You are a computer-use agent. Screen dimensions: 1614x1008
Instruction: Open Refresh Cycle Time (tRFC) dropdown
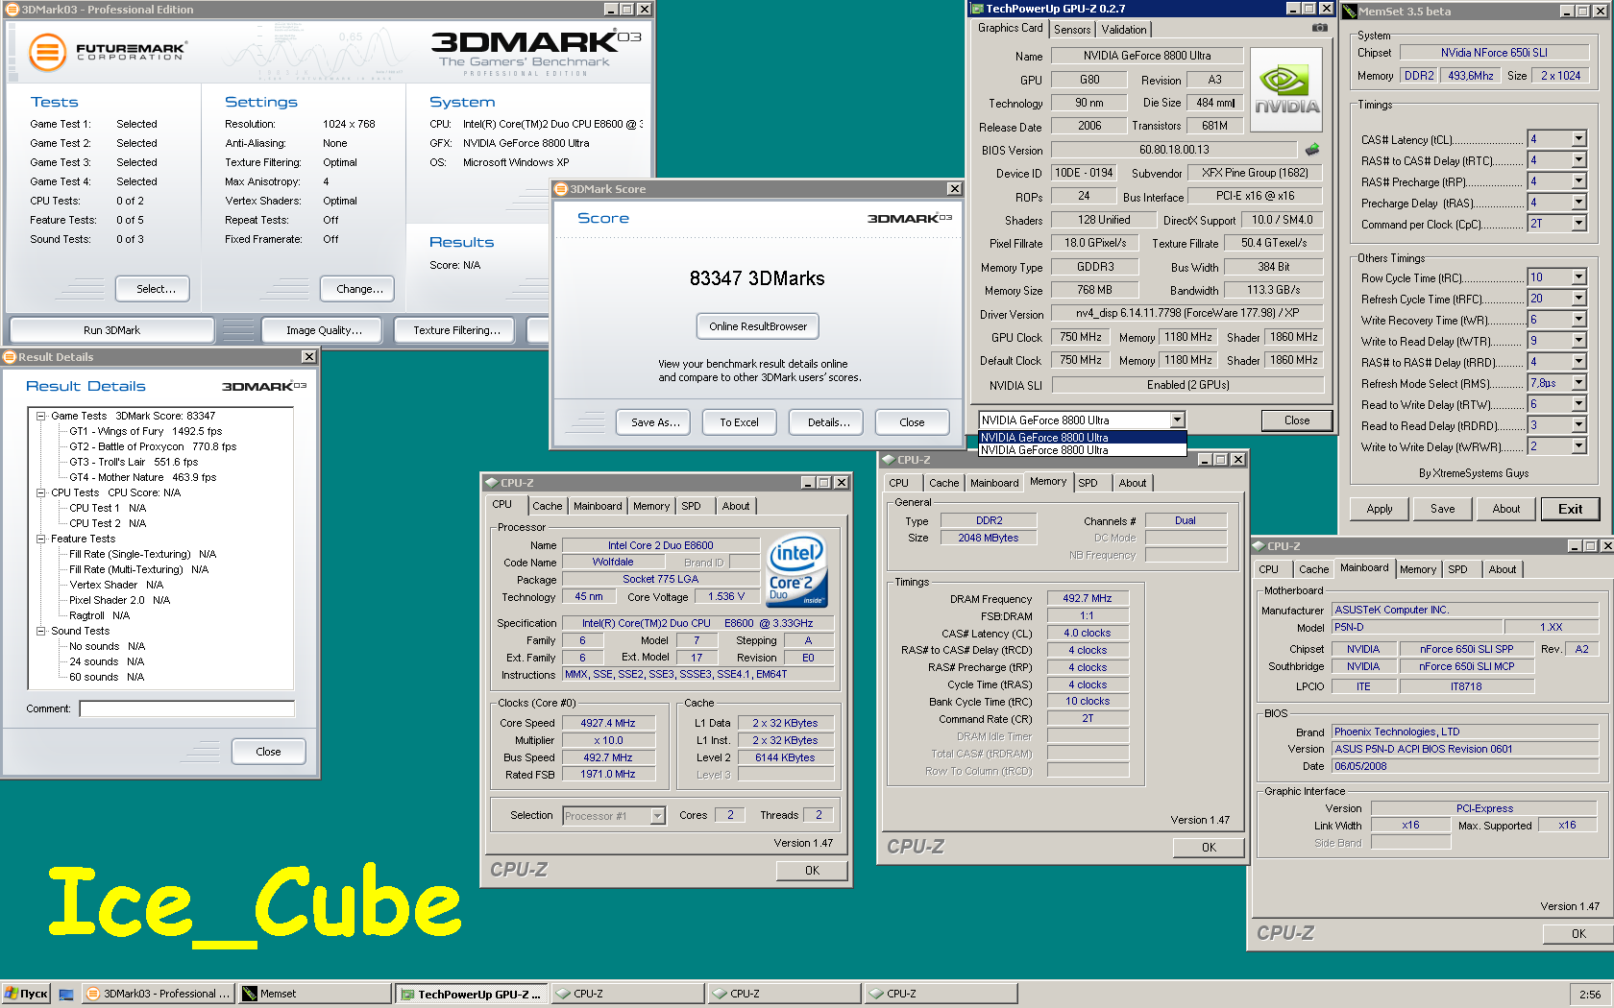click(x=1578, y=299)
